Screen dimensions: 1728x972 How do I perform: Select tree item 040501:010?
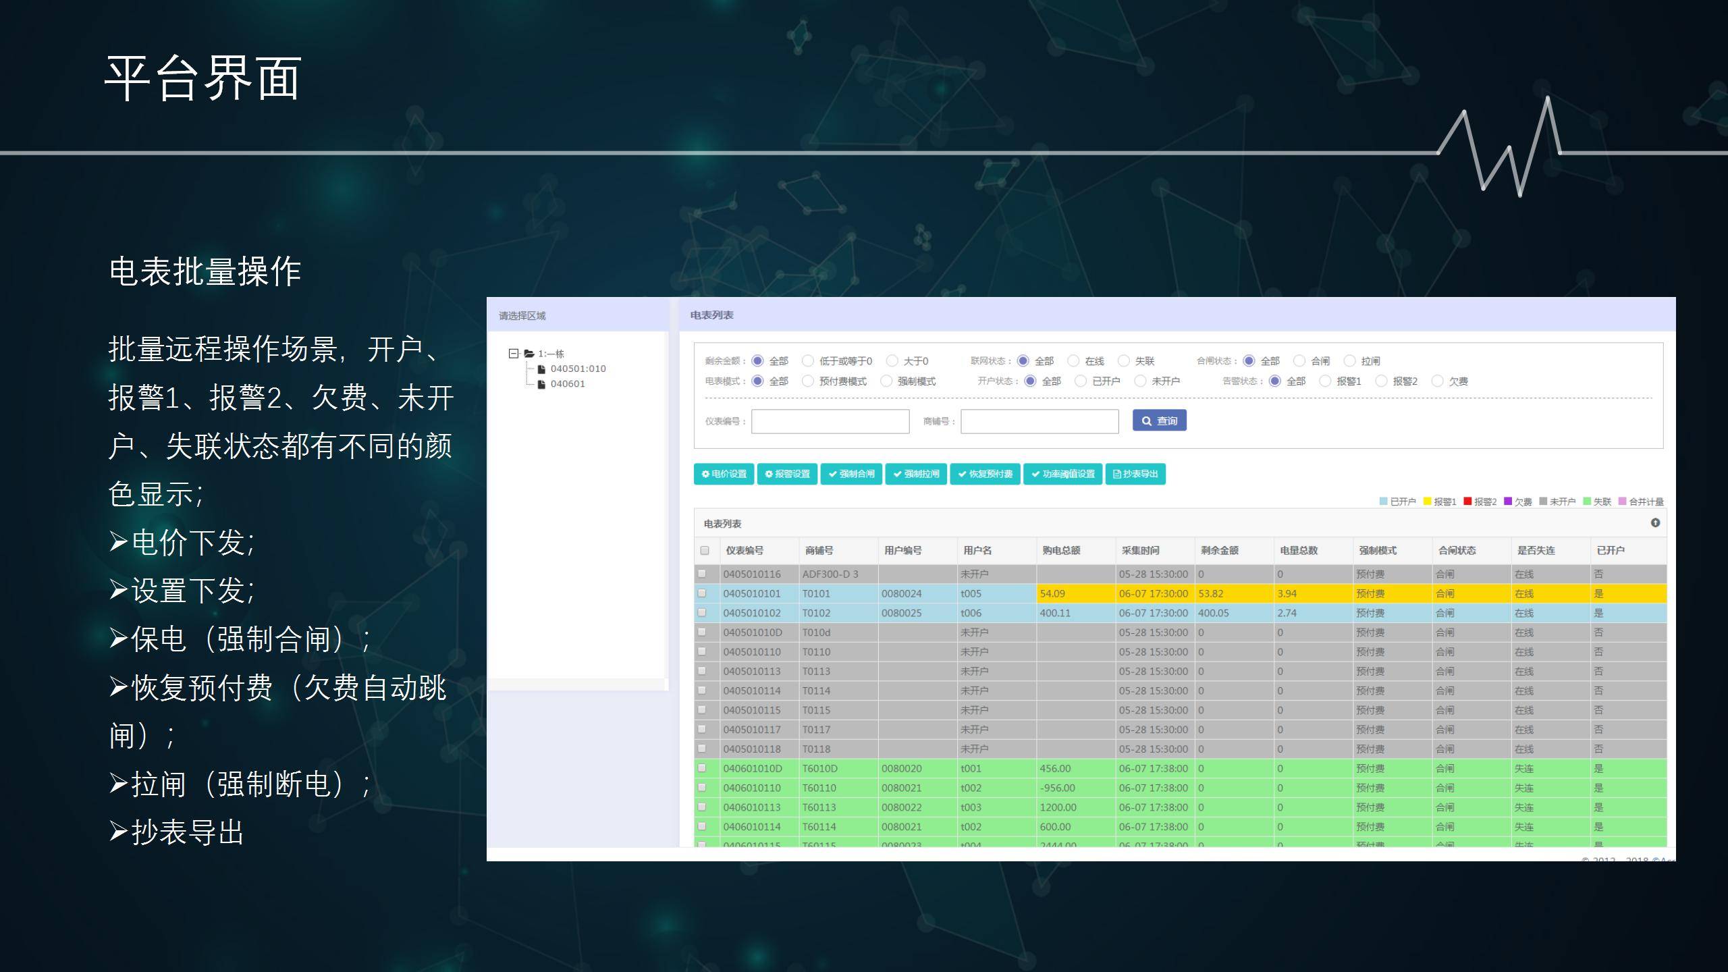tap(577, 369)
